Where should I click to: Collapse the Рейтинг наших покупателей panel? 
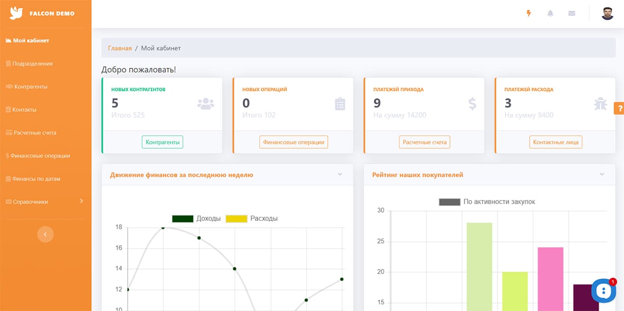tap(602, 174)
